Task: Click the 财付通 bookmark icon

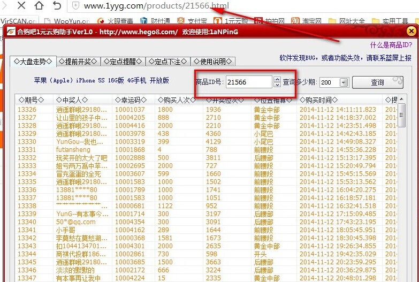Action: (x=144, y=21)
